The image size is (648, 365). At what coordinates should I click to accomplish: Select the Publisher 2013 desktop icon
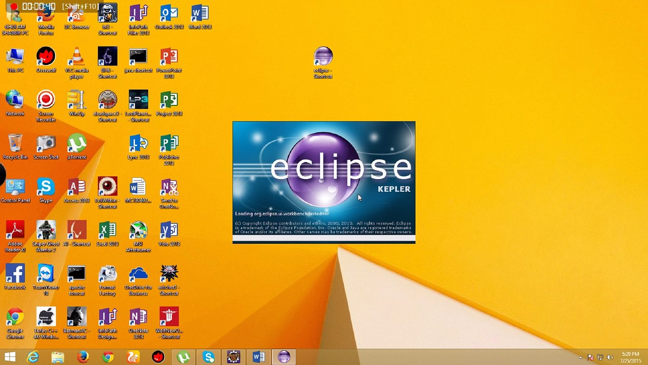point(169,150)
